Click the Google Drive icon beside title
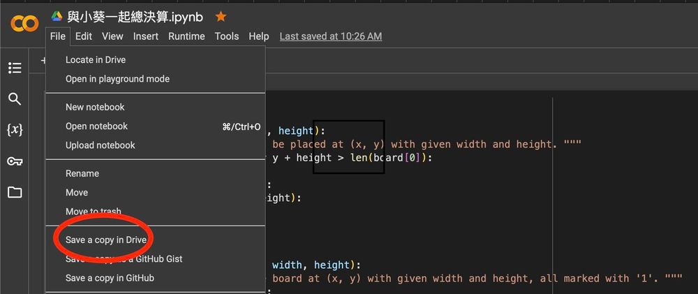 click(x=57, y=16)
